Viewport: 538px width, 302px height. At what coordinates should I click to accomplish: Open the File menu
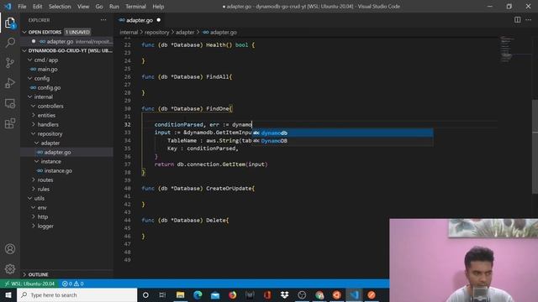(x=22, y=7)
